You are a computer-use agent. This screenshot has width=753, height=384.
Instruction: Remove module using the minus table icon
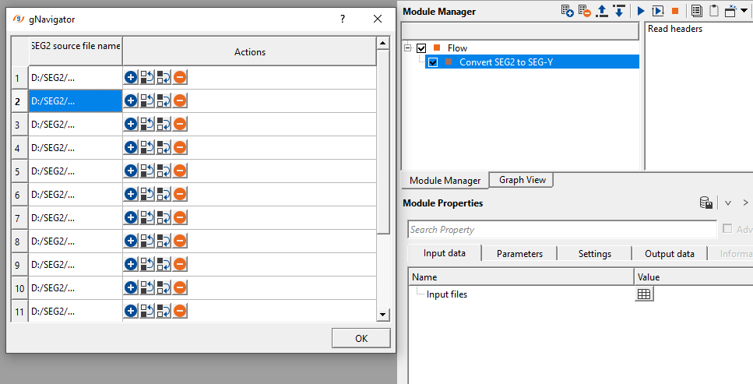pos(585,11)
